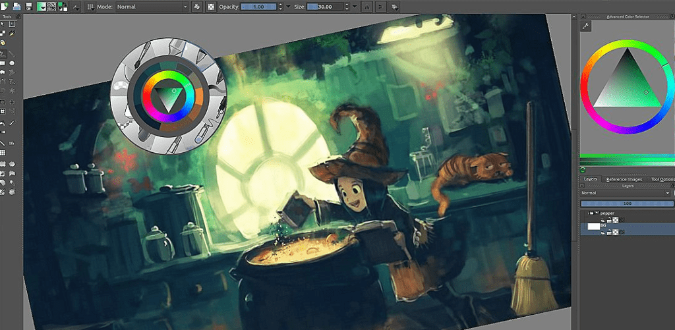Select the Polygon tool
Screen dimensions: 675x330
tap(3, 72)
